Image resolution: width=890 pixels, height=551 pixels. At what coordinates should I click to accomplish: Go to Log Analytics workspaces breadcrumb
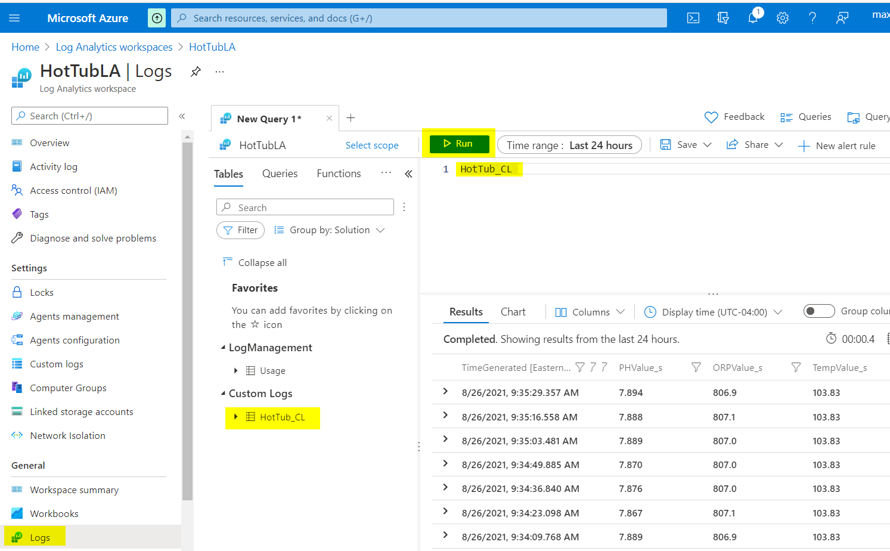coord(114,47)
